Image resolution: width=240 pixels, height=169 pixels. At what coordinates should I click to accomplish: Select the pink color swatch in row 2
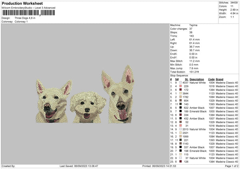pos(180,86)
